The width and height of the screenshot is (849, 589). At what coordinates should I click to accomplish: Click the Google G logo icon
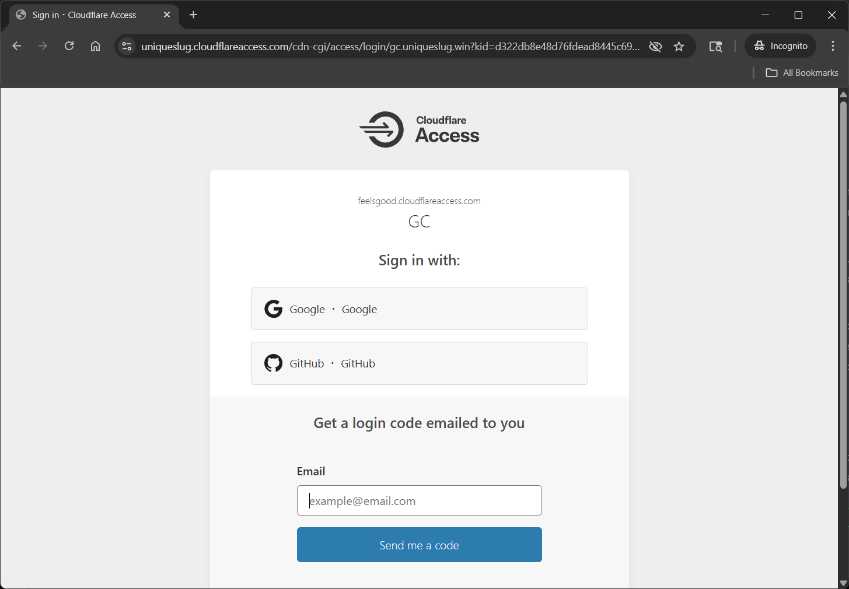pos(273,309)
